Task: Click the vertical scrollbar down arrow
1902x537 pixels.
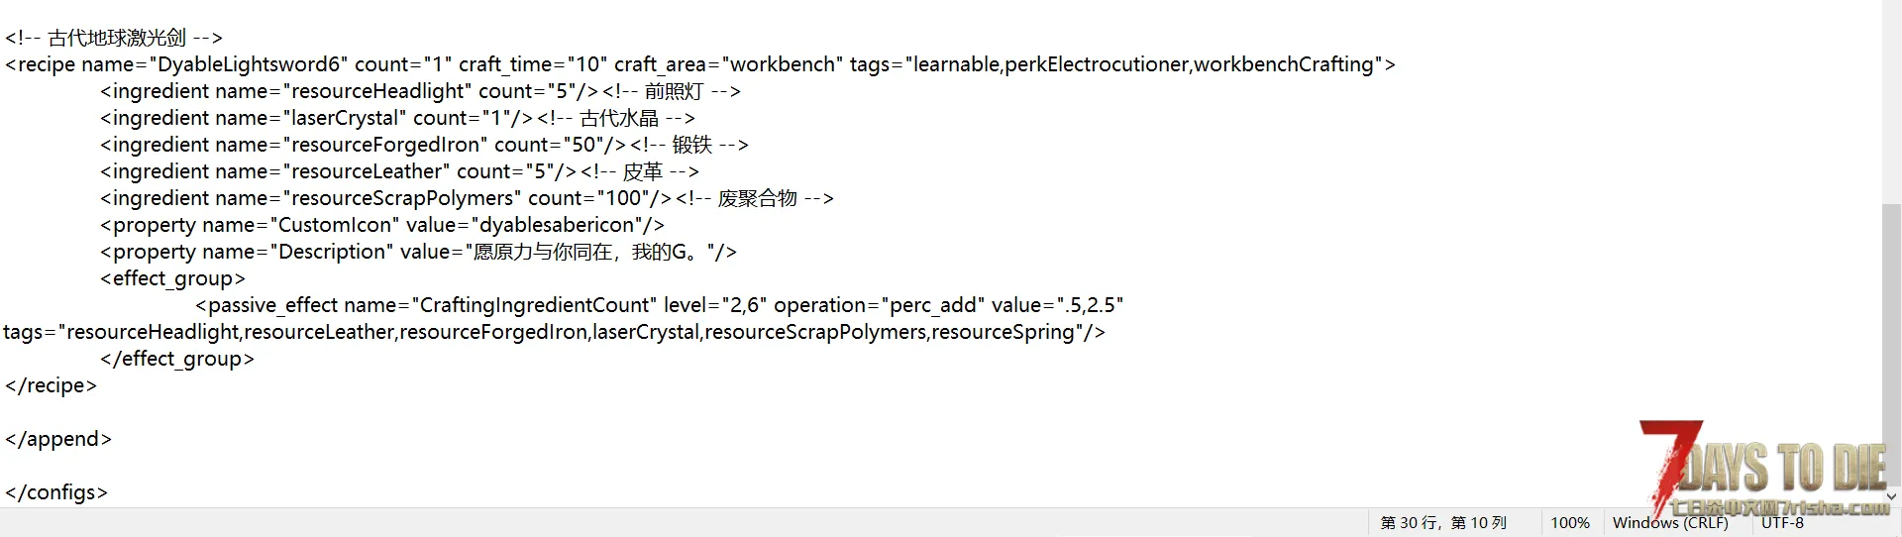Action: [x=1891, y=496]
